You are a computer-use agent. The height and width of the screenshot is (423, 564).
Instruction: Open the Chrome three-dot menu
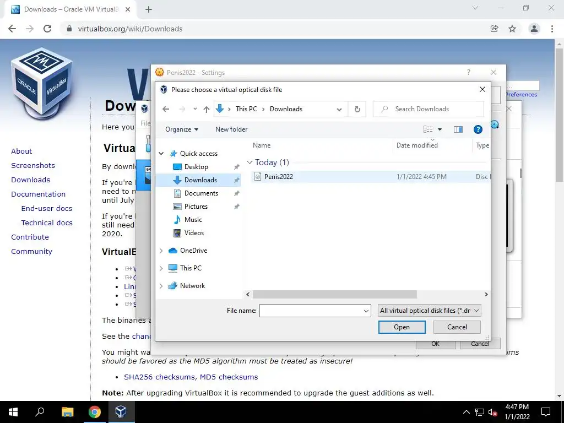[552, 29]
